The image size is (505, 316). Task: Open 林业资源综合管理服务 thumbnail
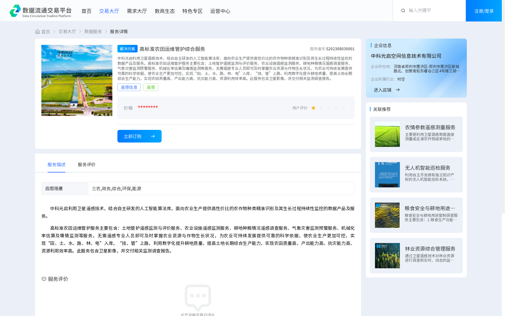387,256
